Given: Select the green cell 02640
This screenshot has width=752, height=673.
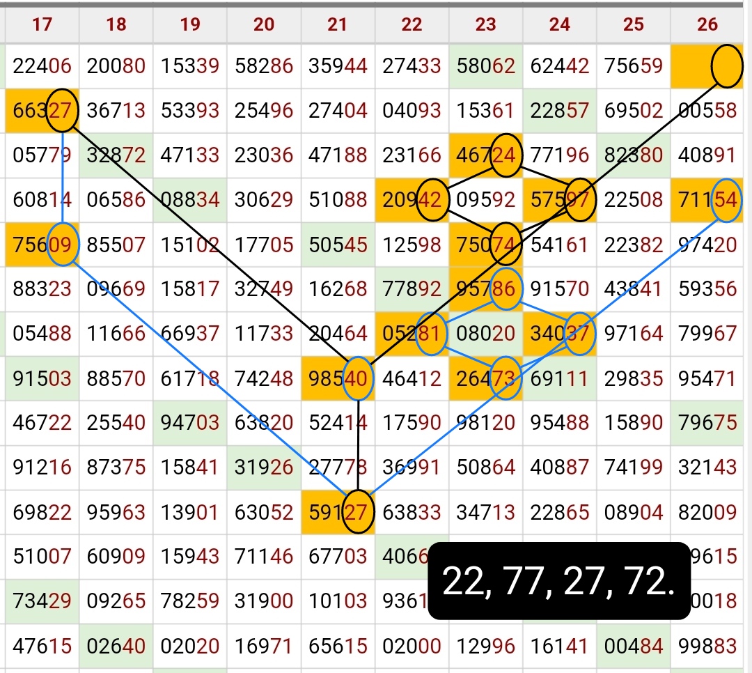Looking at the screenshot, I should tap(116, 646).
